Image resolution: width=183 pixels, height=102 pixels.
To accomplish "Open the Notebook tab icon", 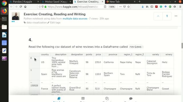I will pyautogui.click(x=59, y=98).
